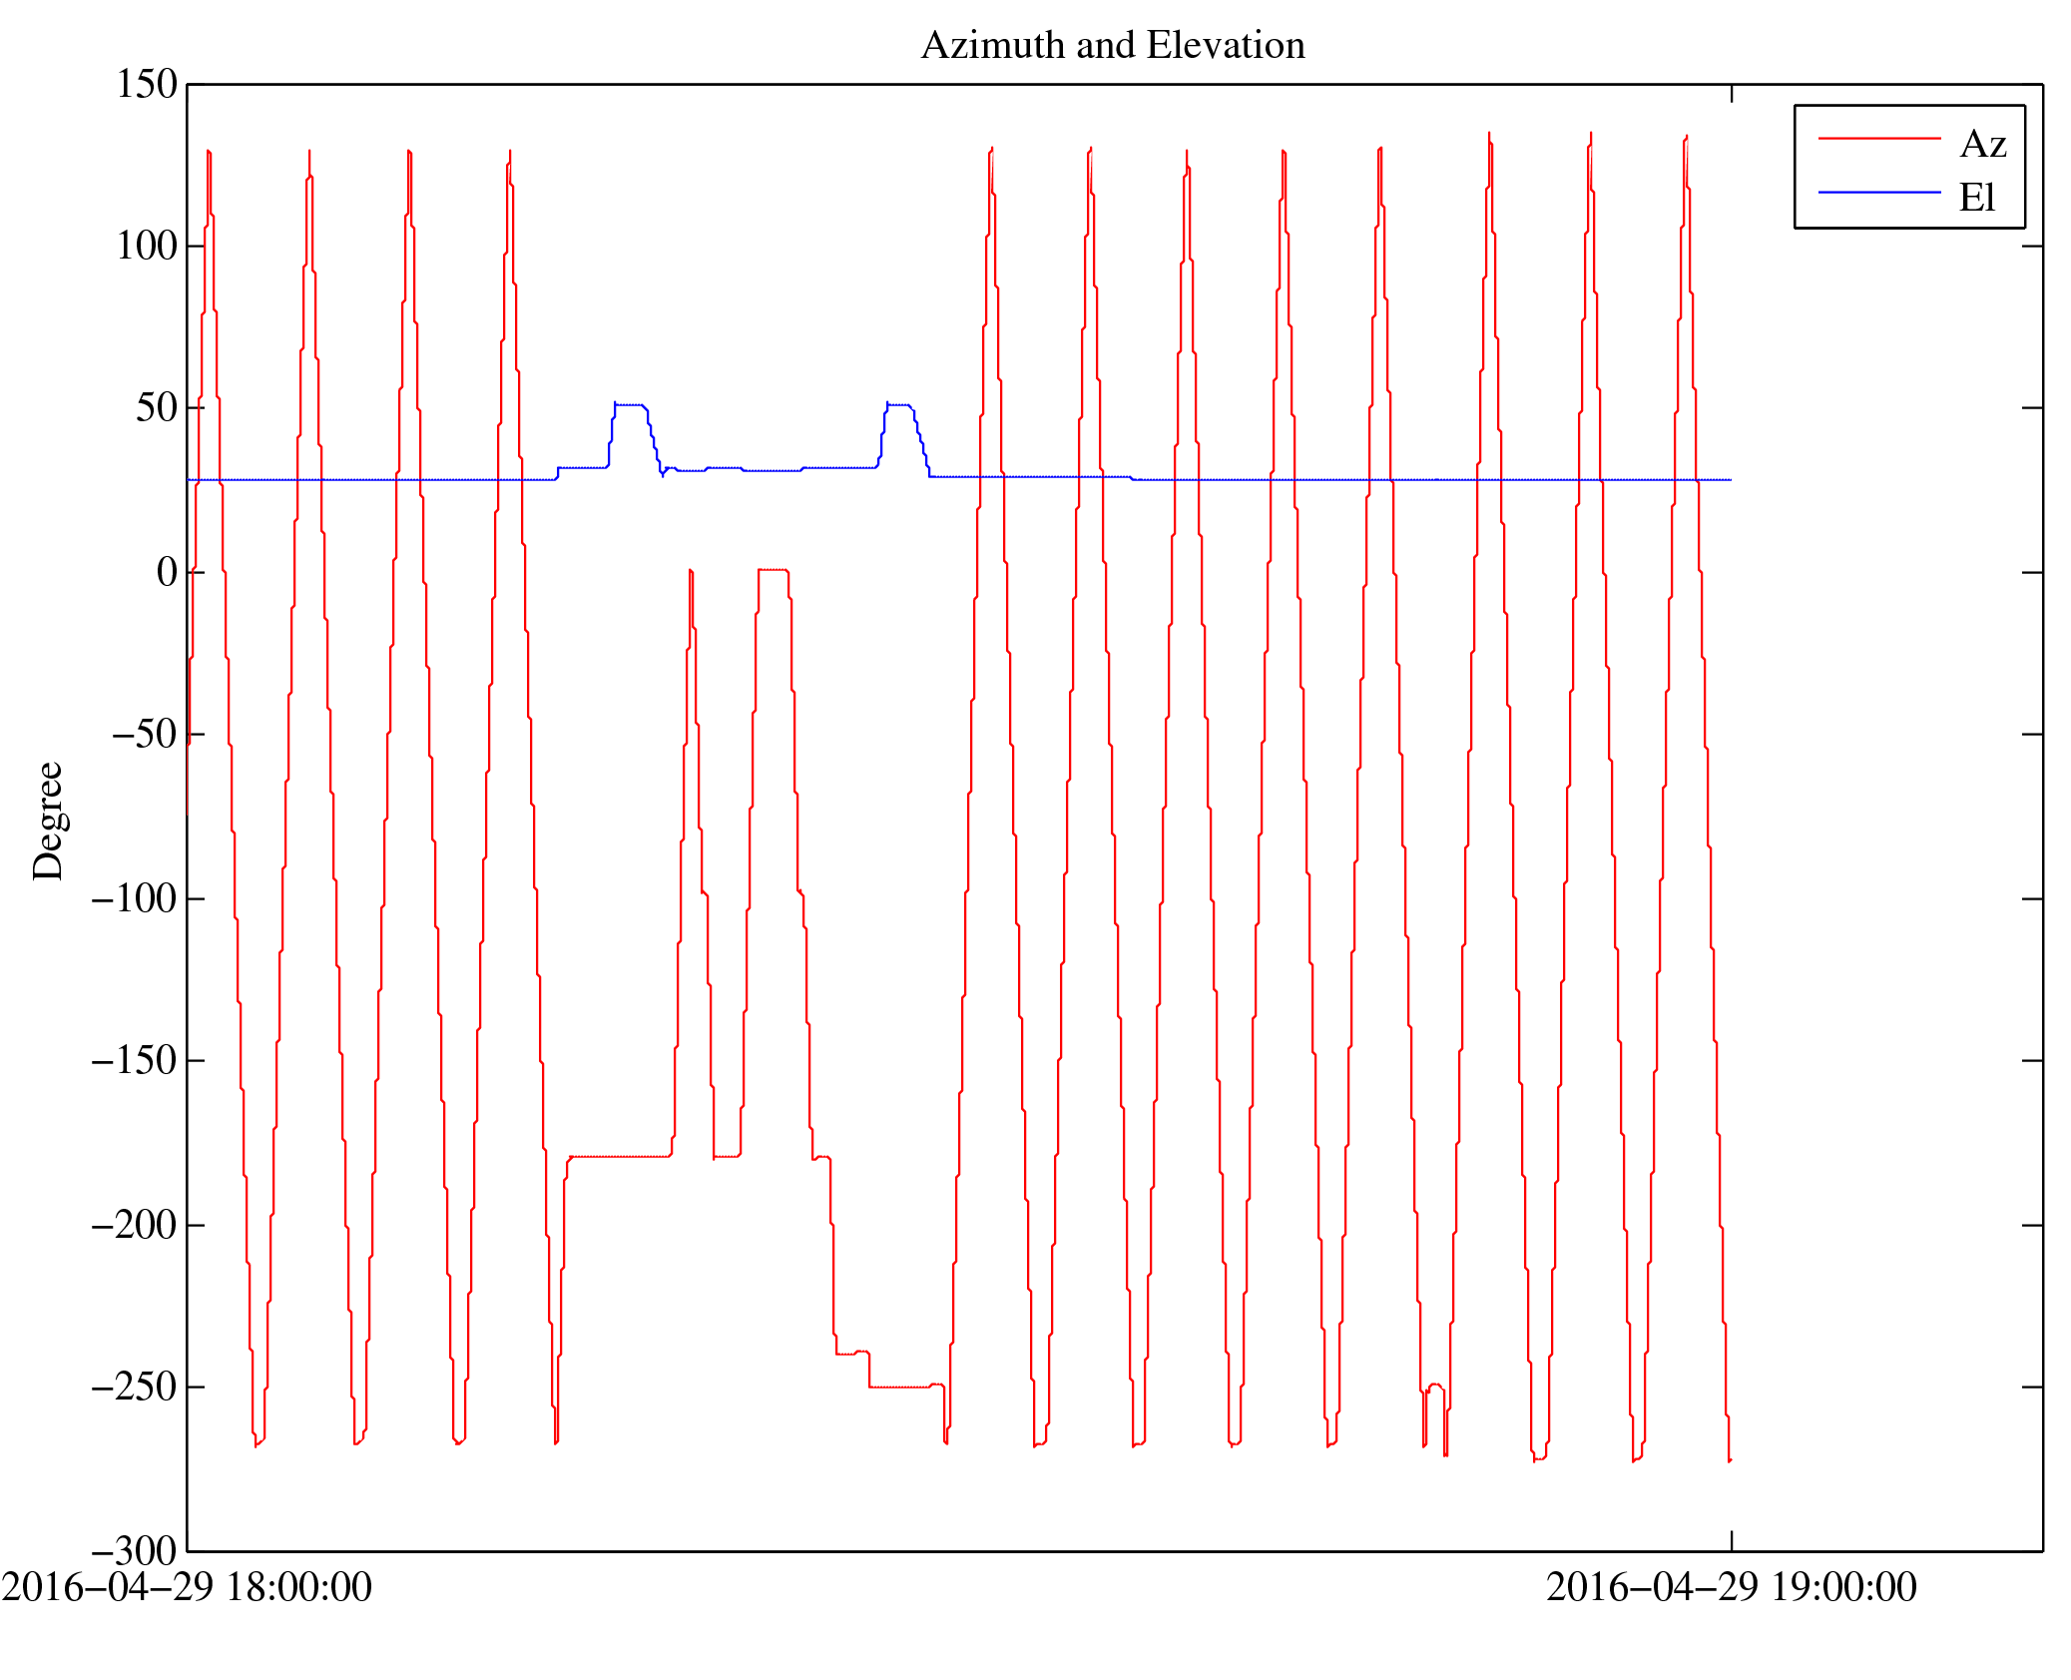Select the 'Az' legend label

click(x=1981, y=145)
